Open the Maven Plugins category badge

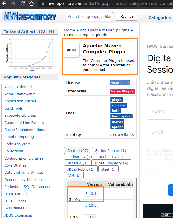pyautogui.click(x=122, y=91)
